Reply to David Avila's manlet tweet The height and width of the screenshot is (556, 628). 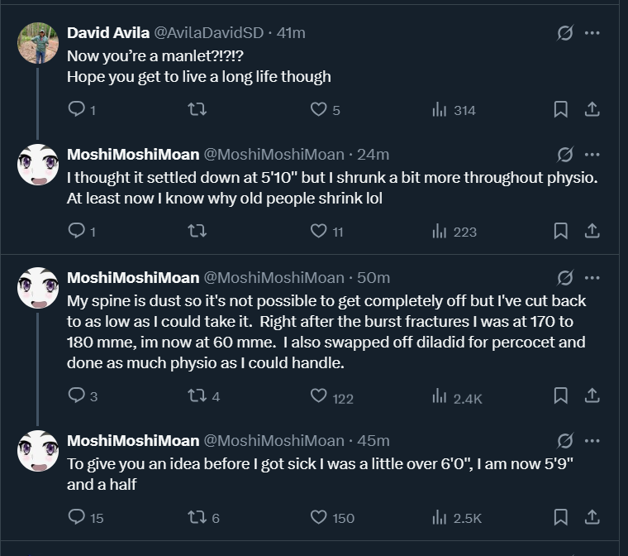[x=77, y=109]
